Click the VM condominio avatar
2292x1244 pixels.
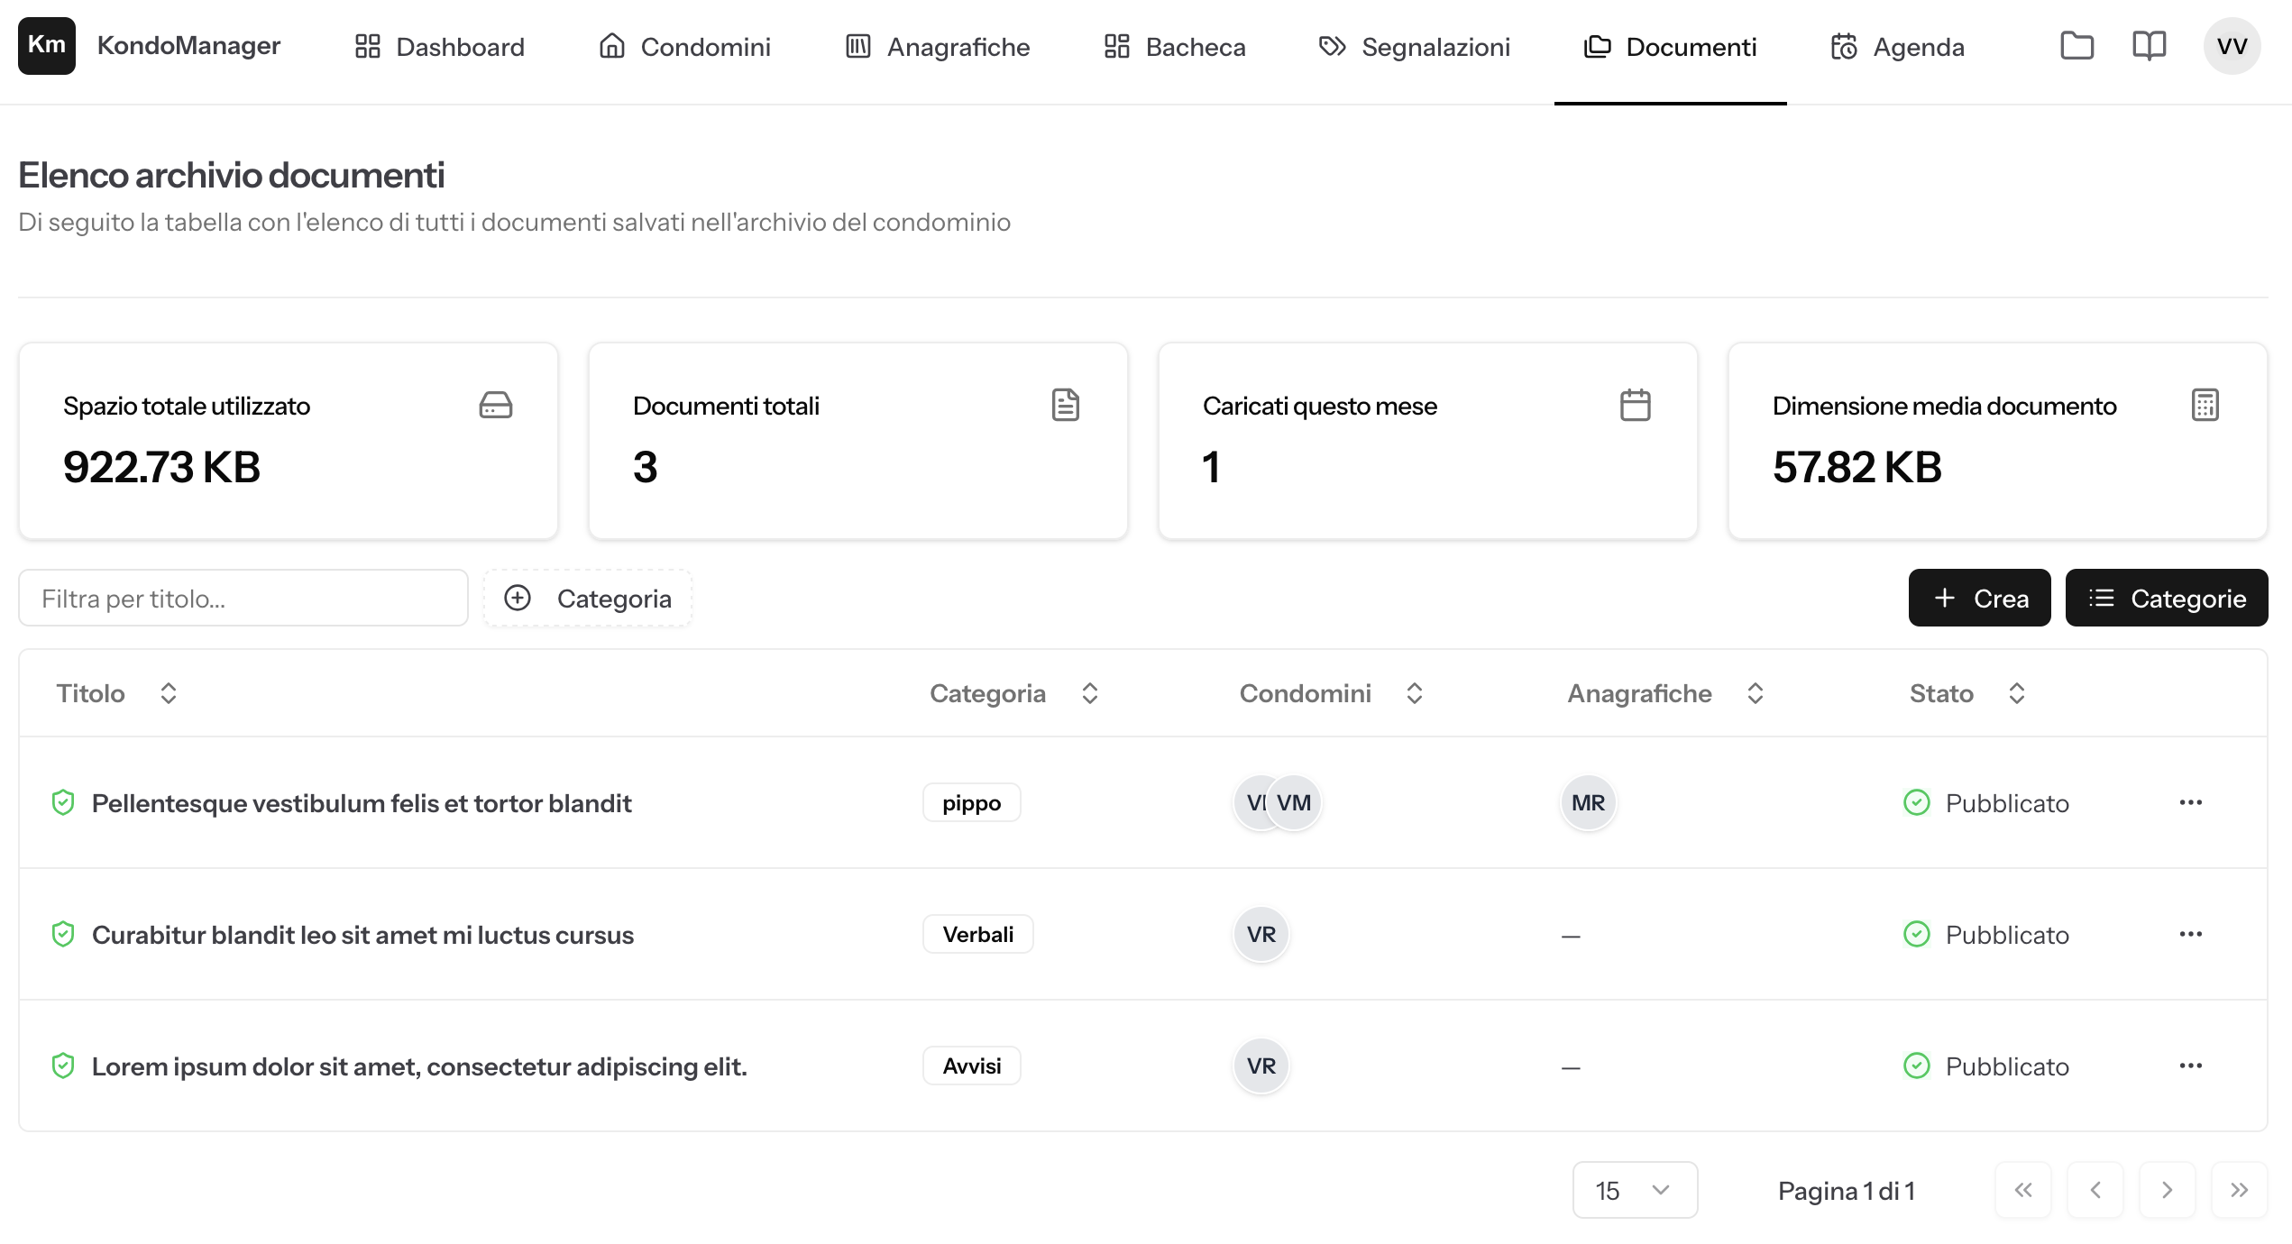tap(1296, 802)
